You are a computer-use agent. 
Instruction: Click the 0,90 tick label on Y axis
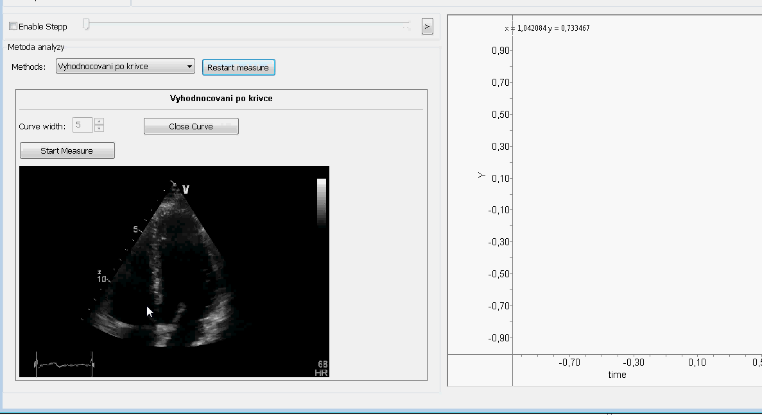(500, 51)
